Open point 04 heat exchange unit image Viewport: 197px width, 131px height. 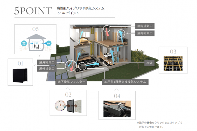point(117,109)
